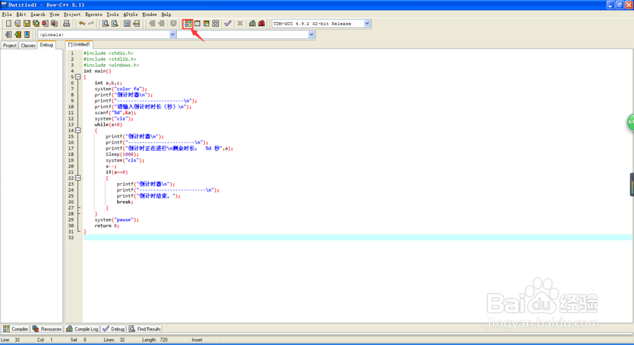Click the Rebuild All toolbar icon

tap(216, 23)
